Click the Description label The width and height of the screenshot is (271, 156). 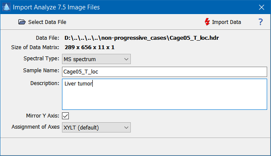[45, 83]
